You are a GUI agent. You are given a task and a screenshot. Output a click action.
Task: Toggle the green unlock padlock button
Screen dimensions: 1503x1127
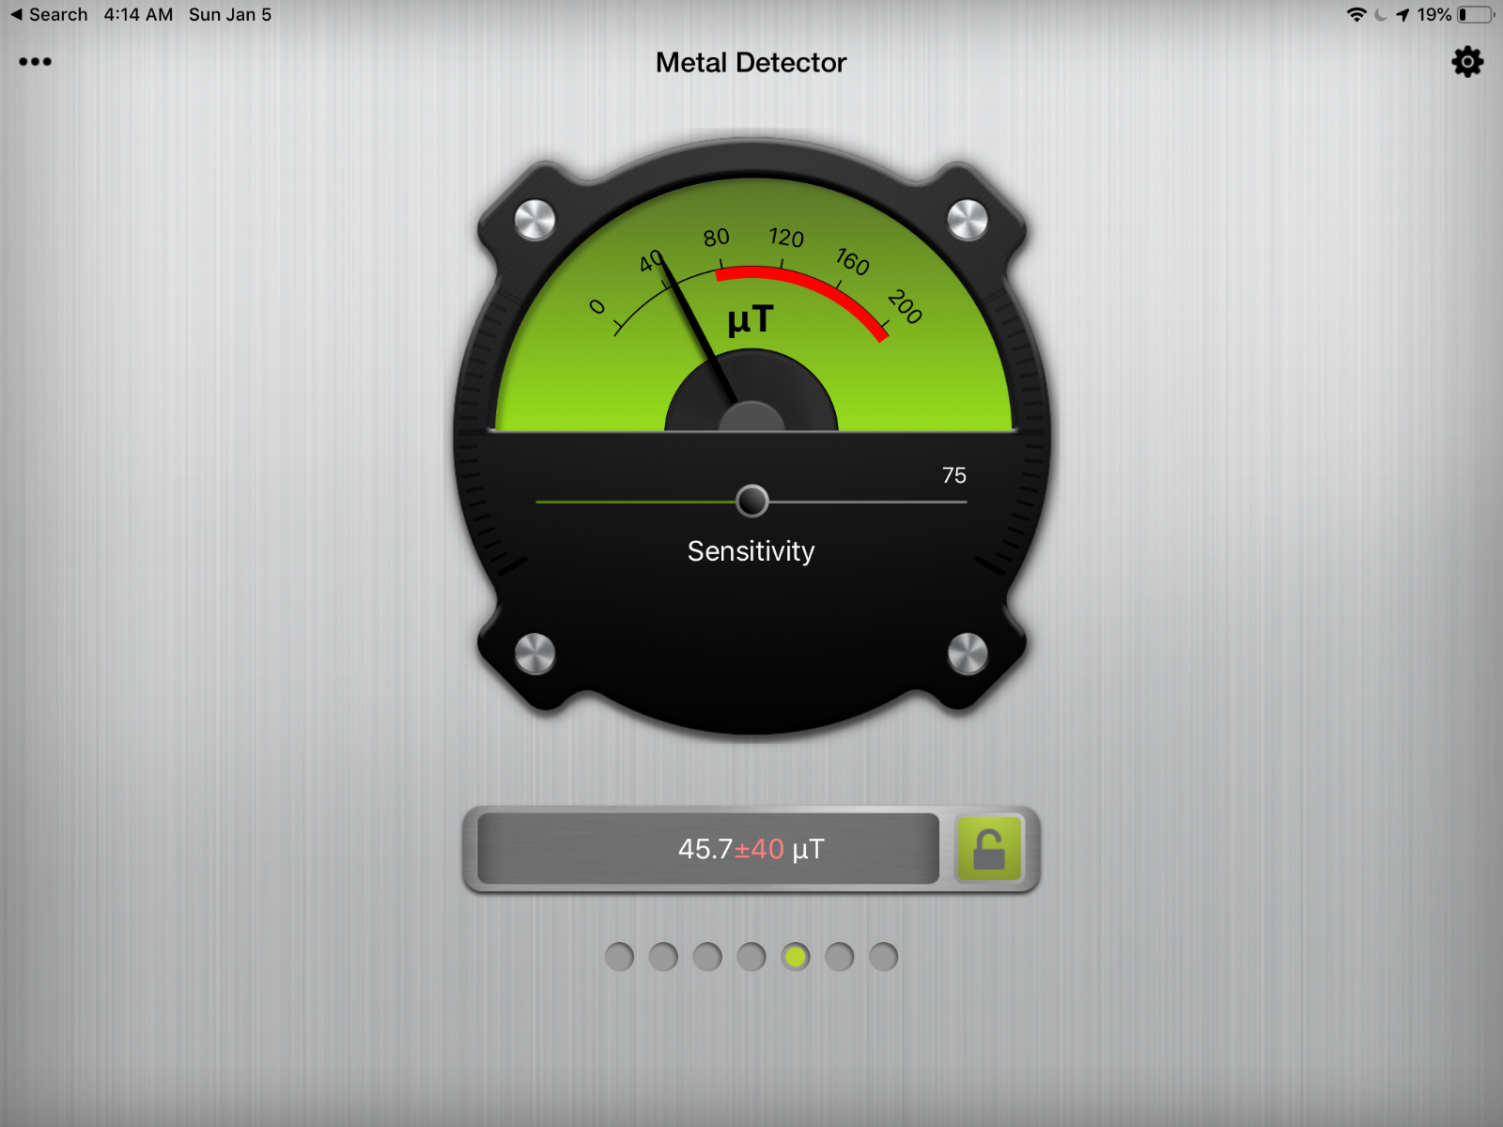[x=988, y=849]
